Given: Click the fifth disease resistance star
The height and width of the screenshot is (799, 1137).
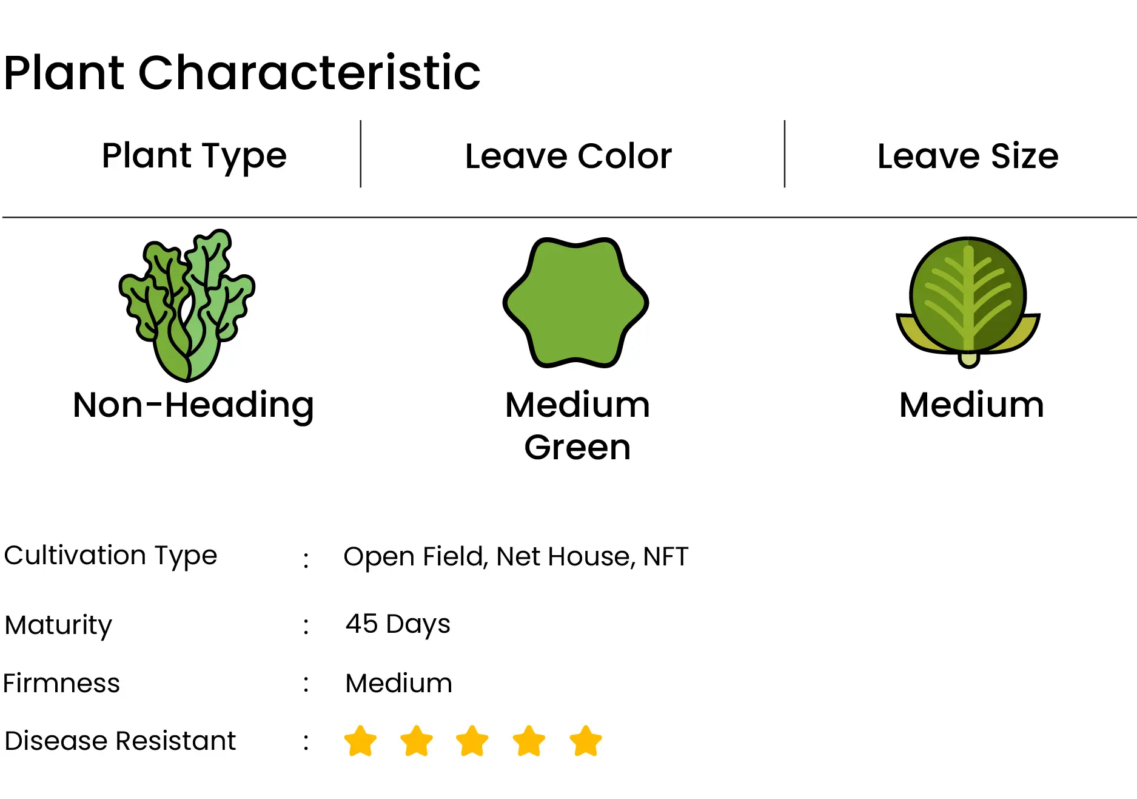Looking at the screenshot, I should pyautogui.click(x=586, y=741).
